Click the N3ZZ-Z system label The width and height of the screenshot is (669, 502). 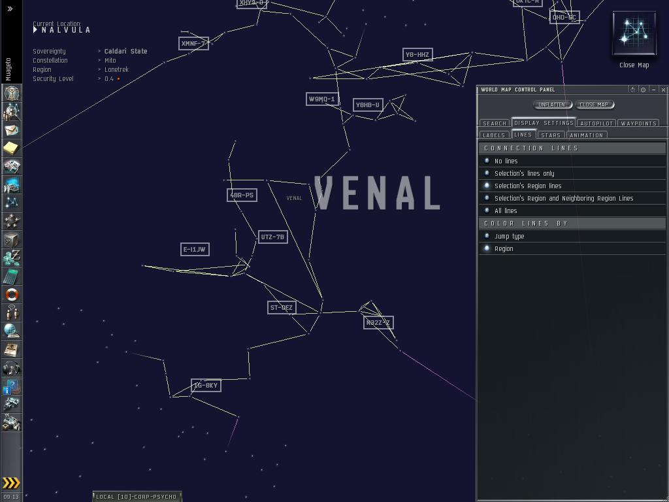coord(378,323)
